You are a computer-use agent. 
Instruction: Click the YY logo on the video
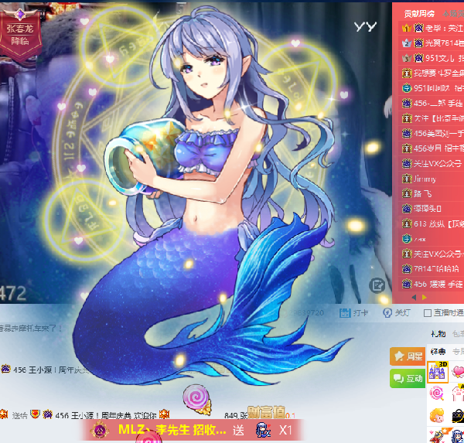pyautogui.click(x=366, y=26)
